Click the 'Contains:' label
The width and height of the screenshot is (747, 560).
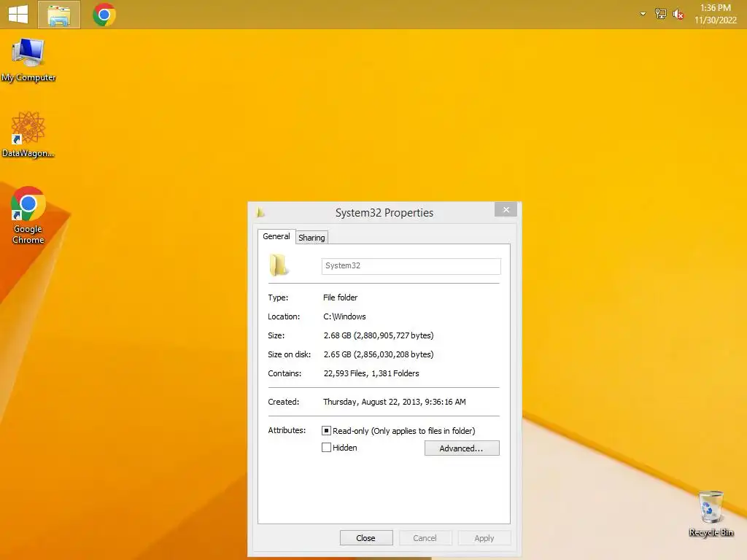[285, 373]
